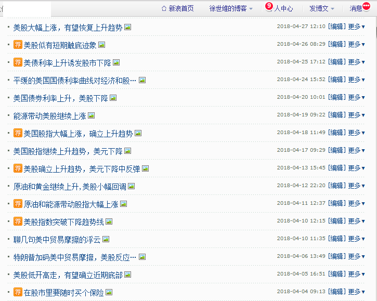
Task: Open 新浪首页 in the top navigation
Action: click(x=181, y=8)
